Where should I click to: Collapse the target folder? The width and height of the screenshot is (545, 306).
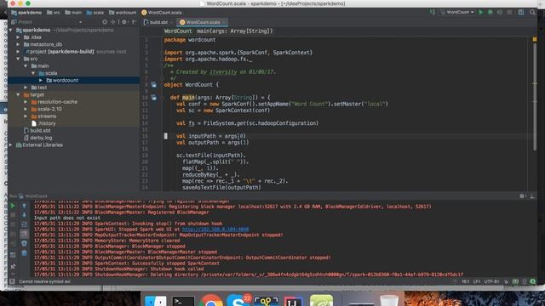(x=18, y=94)
